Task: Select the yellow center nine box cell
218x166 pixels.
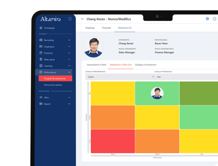Action: coord(157,117)
